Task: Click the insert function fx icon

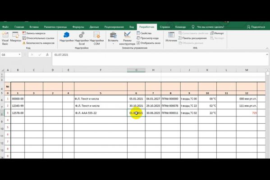Action: click(x=47, y=54)
